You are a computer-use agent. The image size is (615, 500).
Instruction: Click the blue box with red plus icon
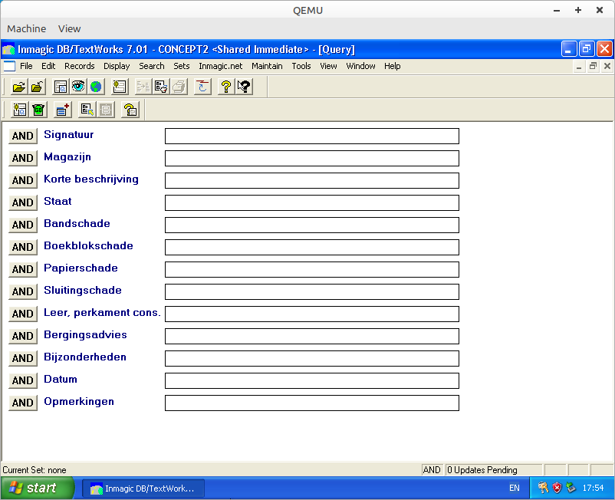[63, 110]
